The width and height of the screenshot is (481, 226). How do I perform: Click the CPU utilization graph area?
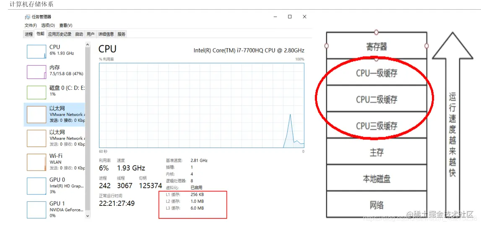(202, 105)
